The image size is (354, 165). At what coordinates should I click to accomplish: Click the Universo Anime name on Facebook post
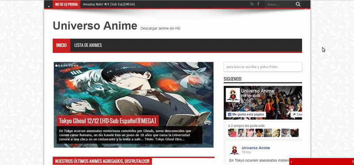coord(256,148)
